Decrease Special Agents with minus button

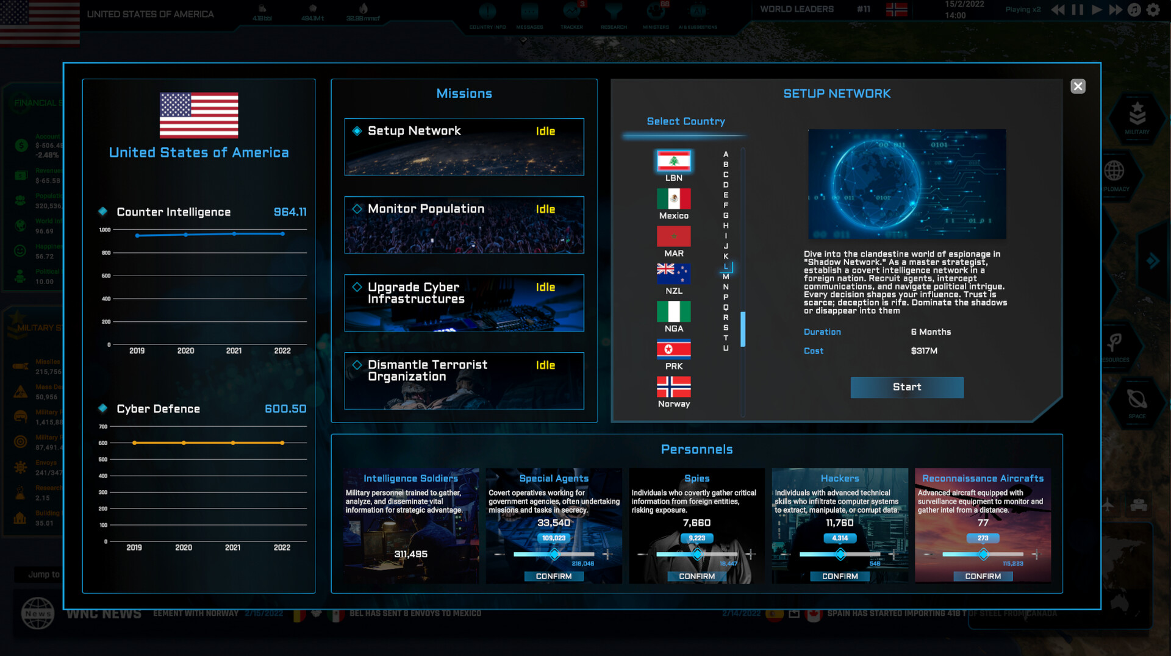(500, 554)
